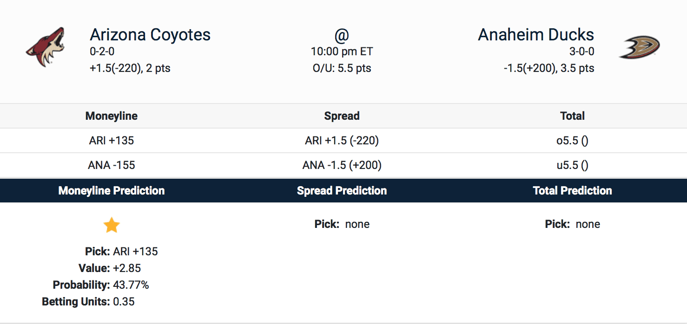Click the Arizona Coyotes team logo

pyautogui.click(x=45, y=47)
